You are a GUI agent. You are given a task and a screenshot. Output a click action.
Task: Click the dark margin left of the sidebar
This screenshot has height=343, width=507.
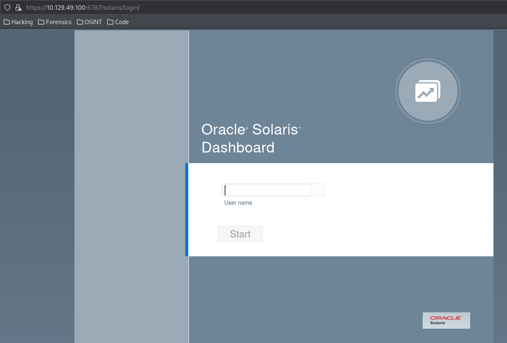(37, 184)
